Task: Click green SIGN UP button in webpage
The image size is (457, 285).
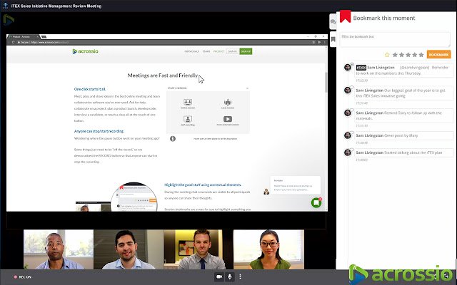Action: coord(246,51)
